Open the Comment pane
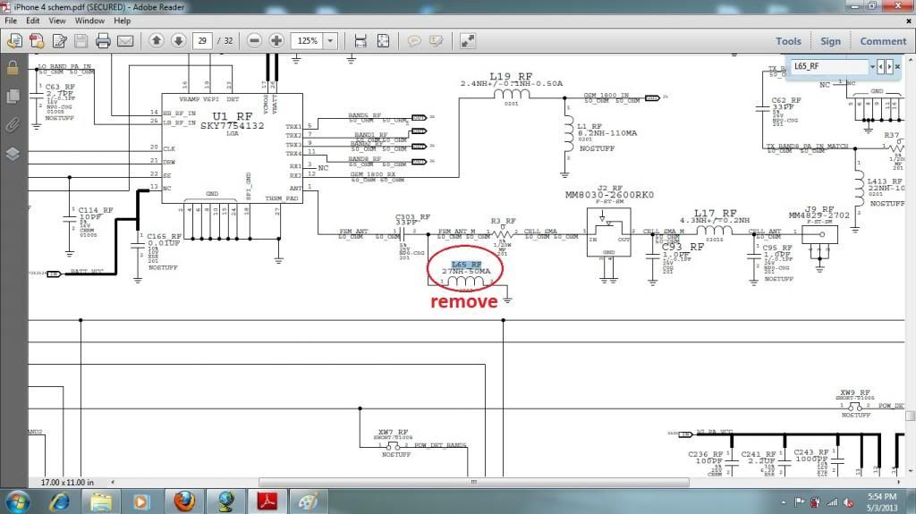This screenshot has width=916, height=514. click(x=883, y=41)
